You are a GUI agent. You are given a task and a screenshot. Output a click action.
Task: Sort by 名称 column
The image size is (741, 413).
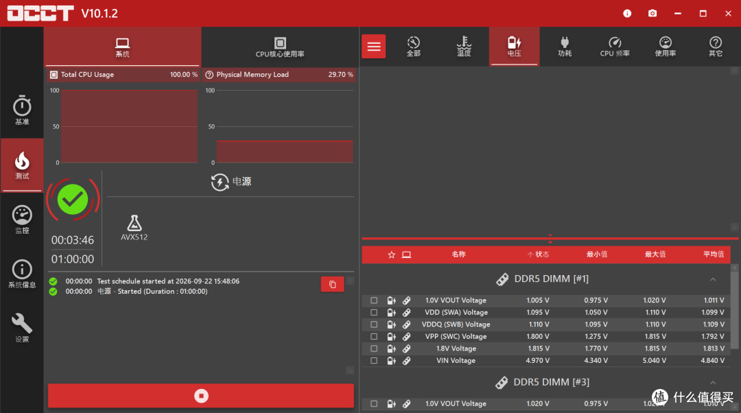pyautogui.click(x=458, y=255)
